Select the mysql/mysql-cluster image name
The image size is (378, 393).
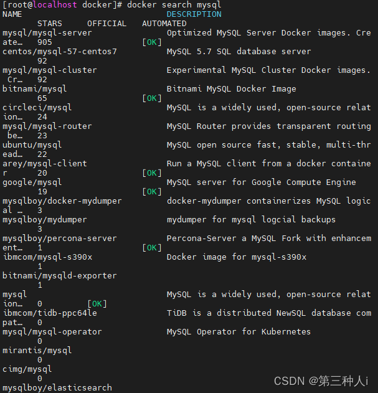coord(50,70)
